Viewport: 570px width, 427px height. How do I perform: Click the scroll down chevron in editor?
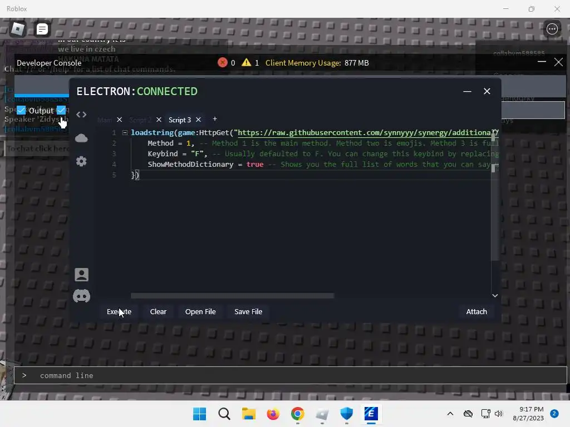(495, 296)
